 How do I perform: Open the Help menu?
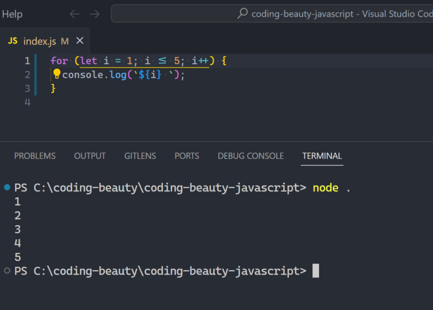12,14
